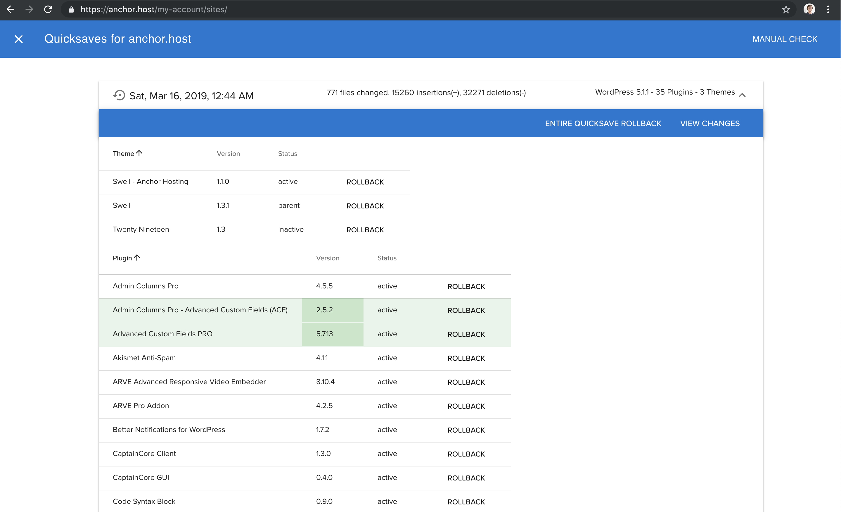Rollback Akismet Anti-Spam plugin
Viewport: 841px width, 512px height.
466,358
